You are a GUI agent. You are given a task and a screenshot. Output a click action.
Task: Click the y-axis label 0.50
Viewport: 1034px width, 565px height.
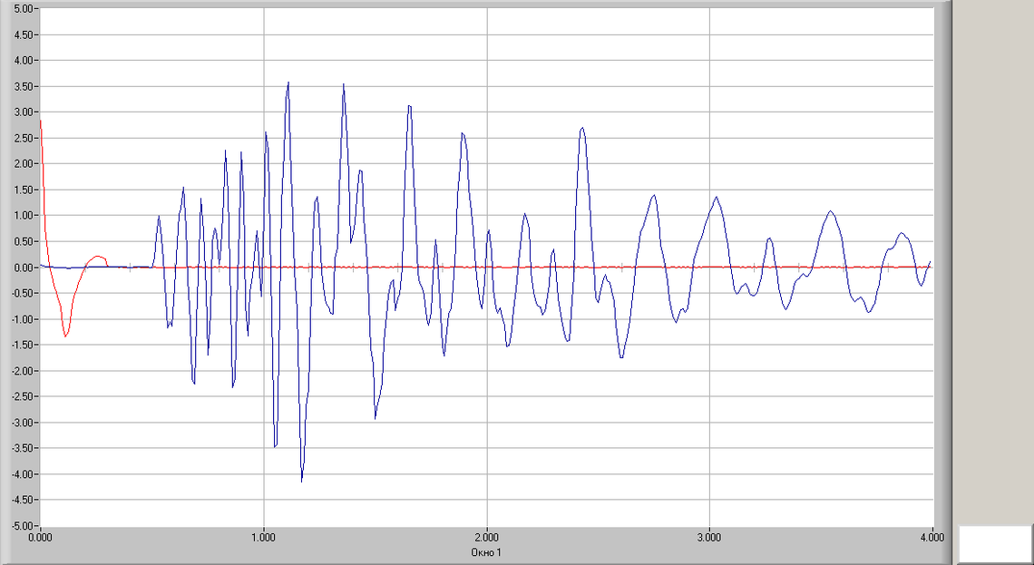22,241
